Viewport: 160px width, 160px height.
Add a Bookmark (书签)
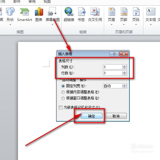pos(81,15)
